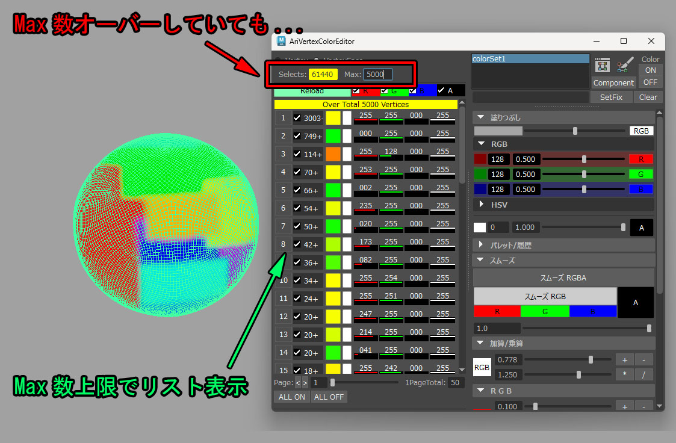Click the ALL ON button

[292, 397]
